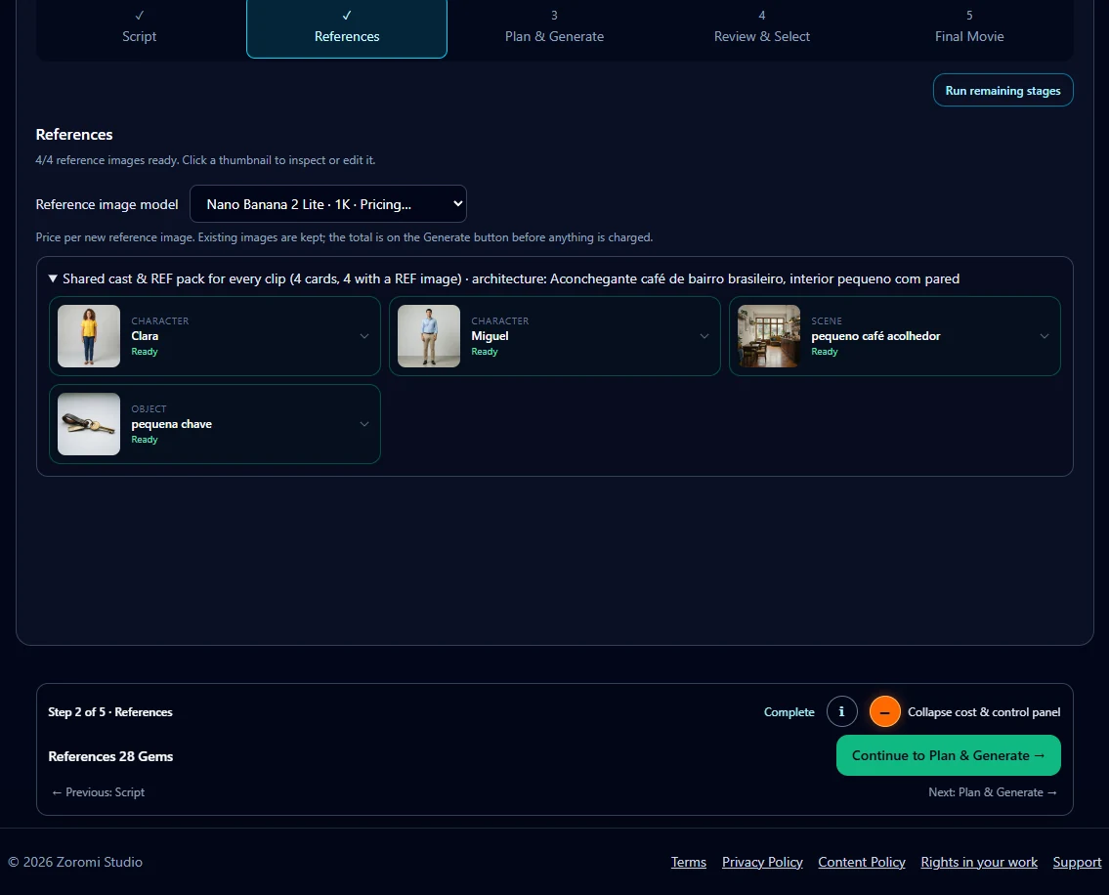Viewport: 1109px width, 895px height.
Task: Expand the pequena chave object card chevron
Action: (364, 424)
